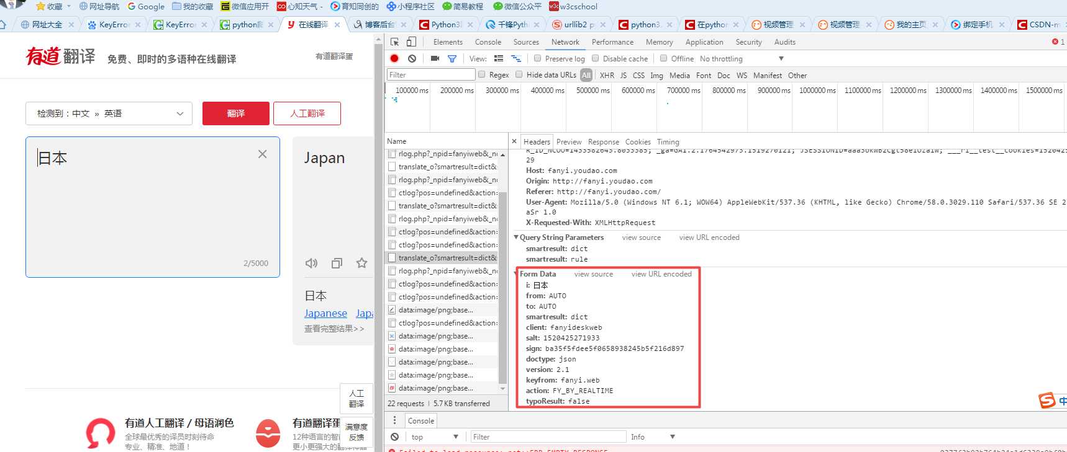Select the highlighted translate_o request row
Image resolution: width=1067 pixels, height=452 pixels.
442,258
